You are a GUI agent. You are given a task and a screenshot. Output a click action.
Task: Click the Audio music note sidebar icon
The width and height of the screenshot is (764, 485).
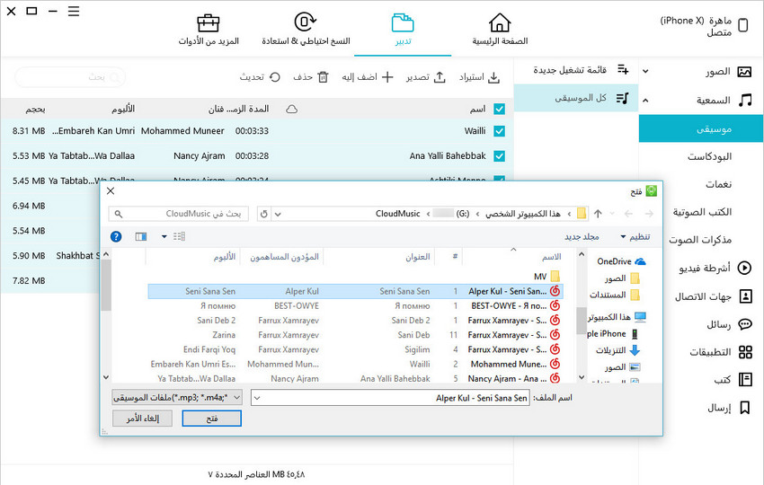pos(744,101)
